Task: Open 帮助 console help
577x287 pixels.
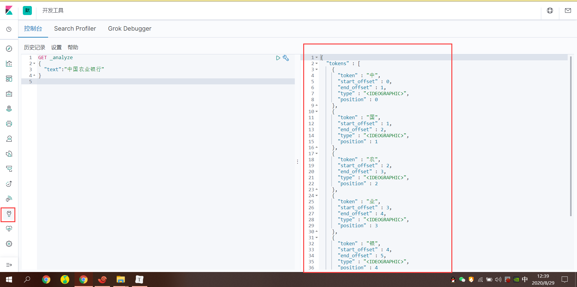Action: (73, 47)
